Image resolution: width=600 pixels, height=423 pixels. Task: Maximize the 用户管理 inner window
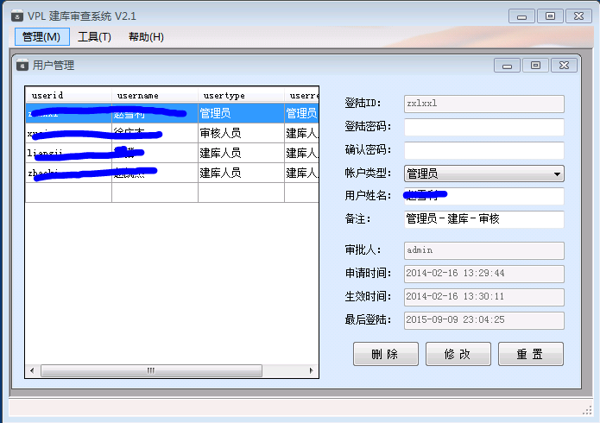click(535, 66)
